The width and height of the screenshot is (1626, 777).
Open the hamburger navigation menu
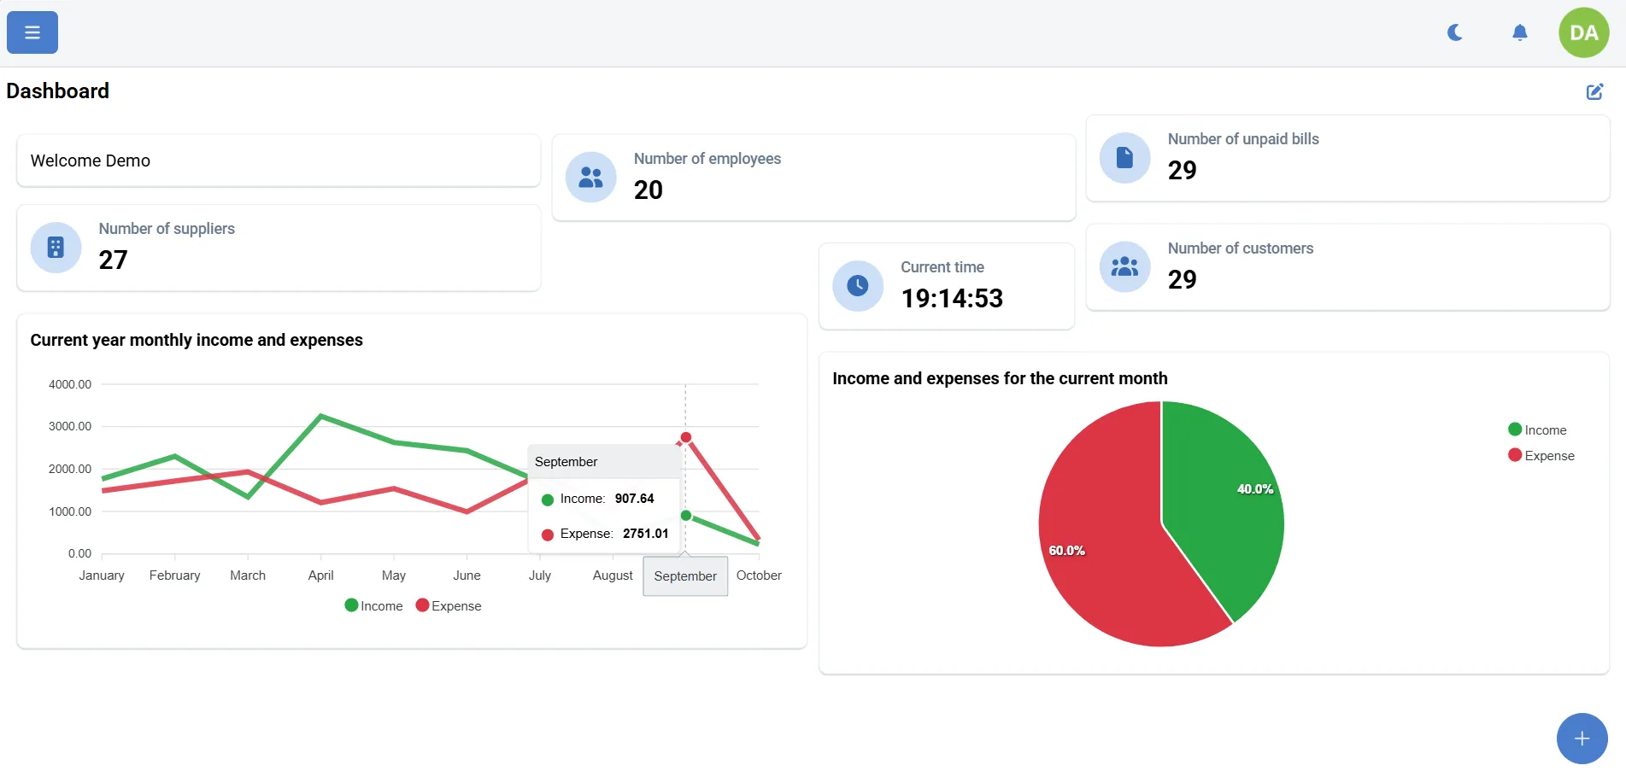31,32
